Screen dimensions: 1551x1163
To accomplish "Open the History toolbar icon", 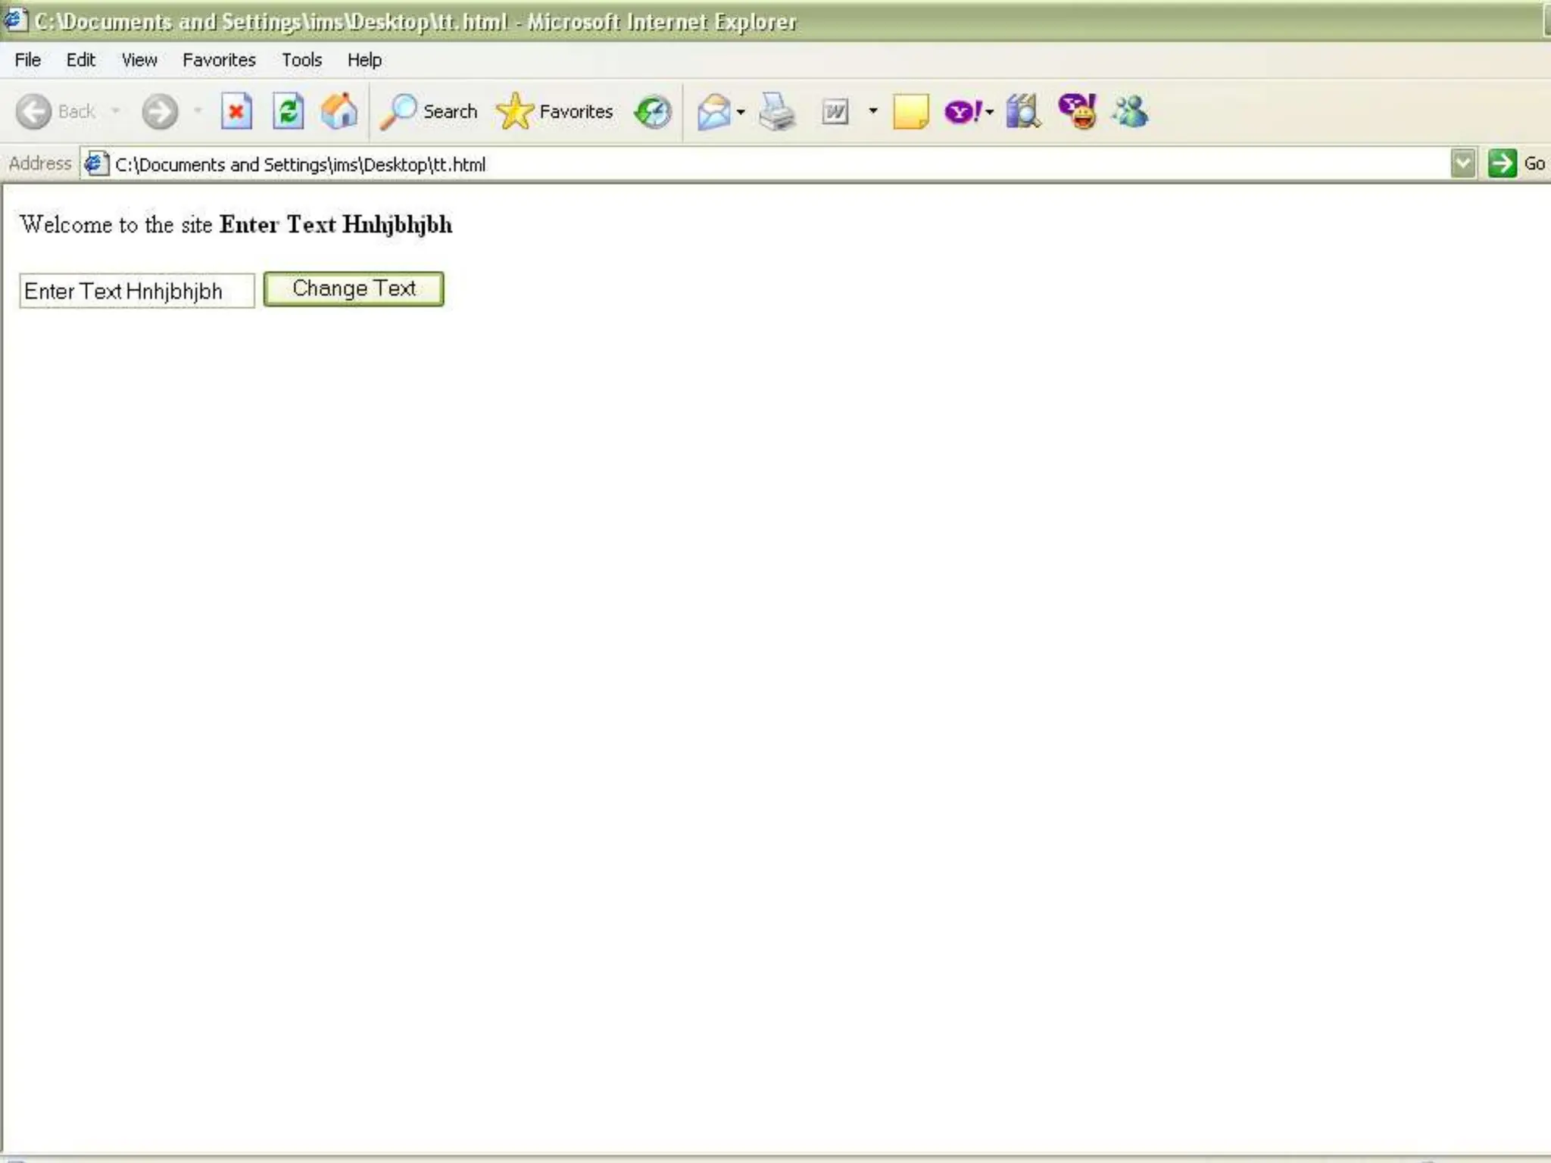I will 653,112.
